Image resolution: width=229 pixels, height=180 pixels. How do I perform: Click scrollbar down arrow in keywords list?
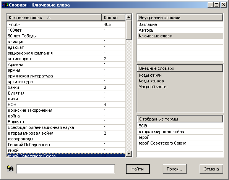point(129,153)
